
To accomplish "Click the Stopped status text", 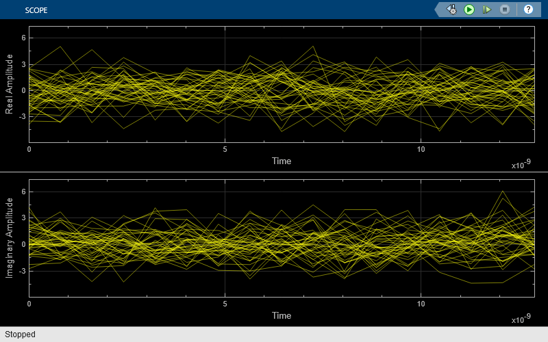I will click(x=20, y=334).
